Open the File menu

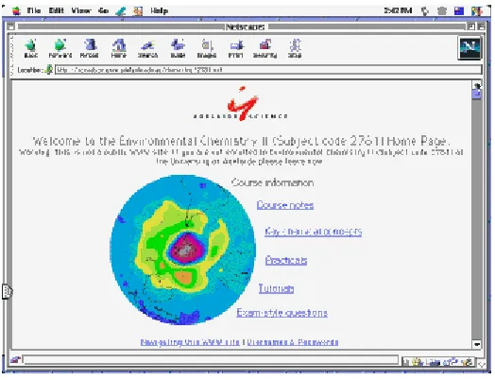coord(34,10)
